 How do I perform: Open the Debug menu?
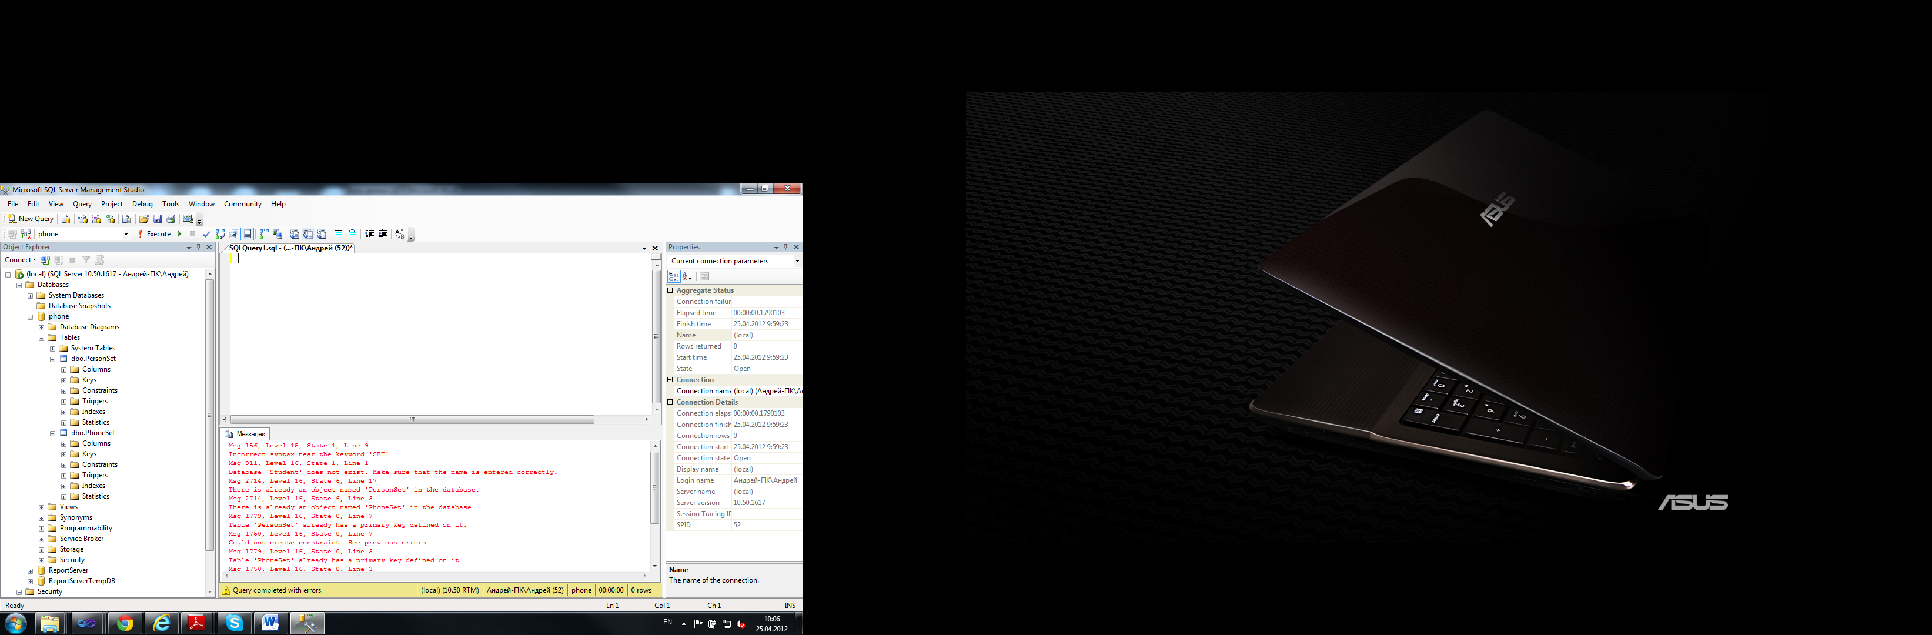(142, 204)
